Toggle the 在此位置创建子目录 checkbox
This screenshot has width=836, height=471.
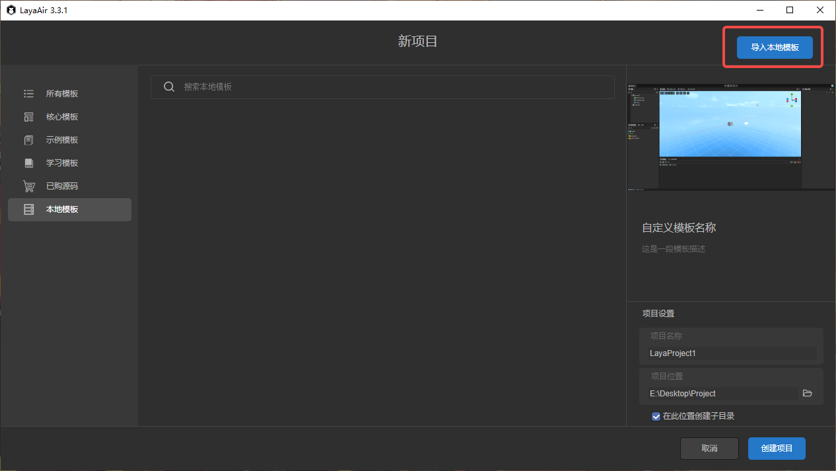point(656,416)
